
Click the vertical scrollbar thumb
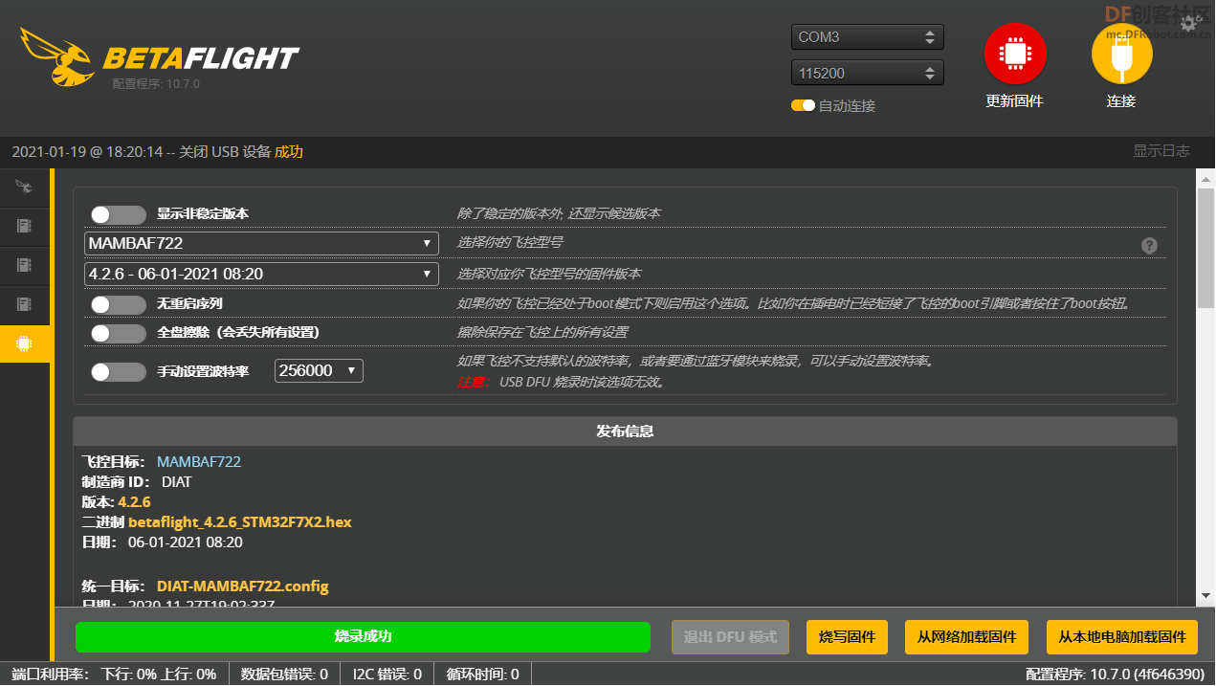[1206, 247]
